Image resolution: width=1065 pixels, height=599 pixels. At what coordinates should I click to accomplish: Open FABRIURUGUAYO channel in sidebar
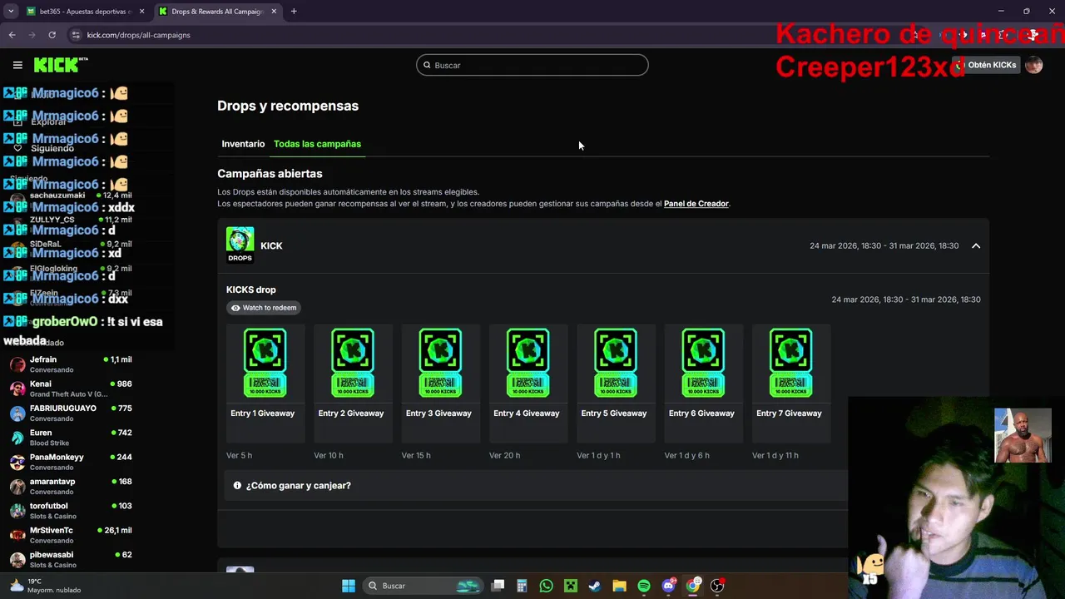[x=71, y=413]
